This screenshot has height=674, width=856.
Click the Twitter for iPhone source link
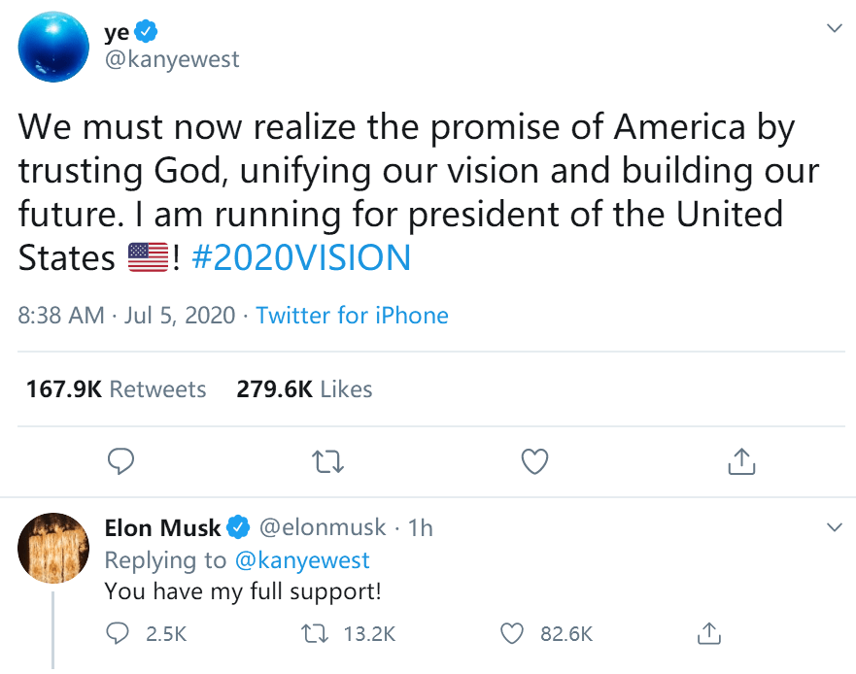tap(352, 316)
